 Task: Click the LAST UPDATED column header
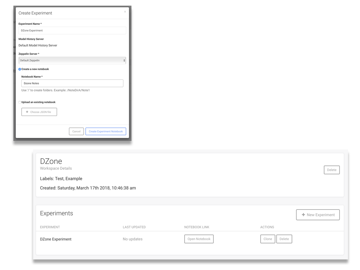134,227
